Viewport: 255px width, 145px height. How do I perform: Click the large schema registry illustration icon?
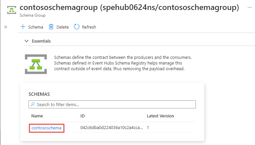pos(36,64)
